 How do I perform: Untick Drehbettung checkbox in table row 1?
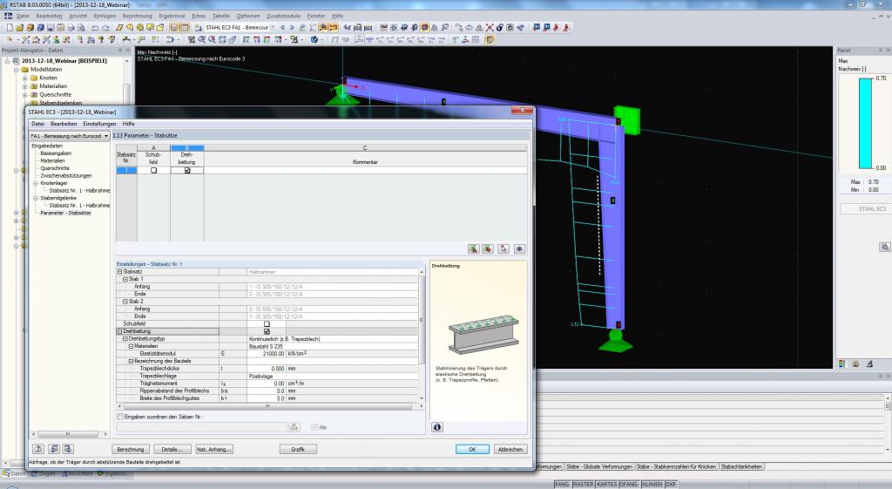point(187,170)
